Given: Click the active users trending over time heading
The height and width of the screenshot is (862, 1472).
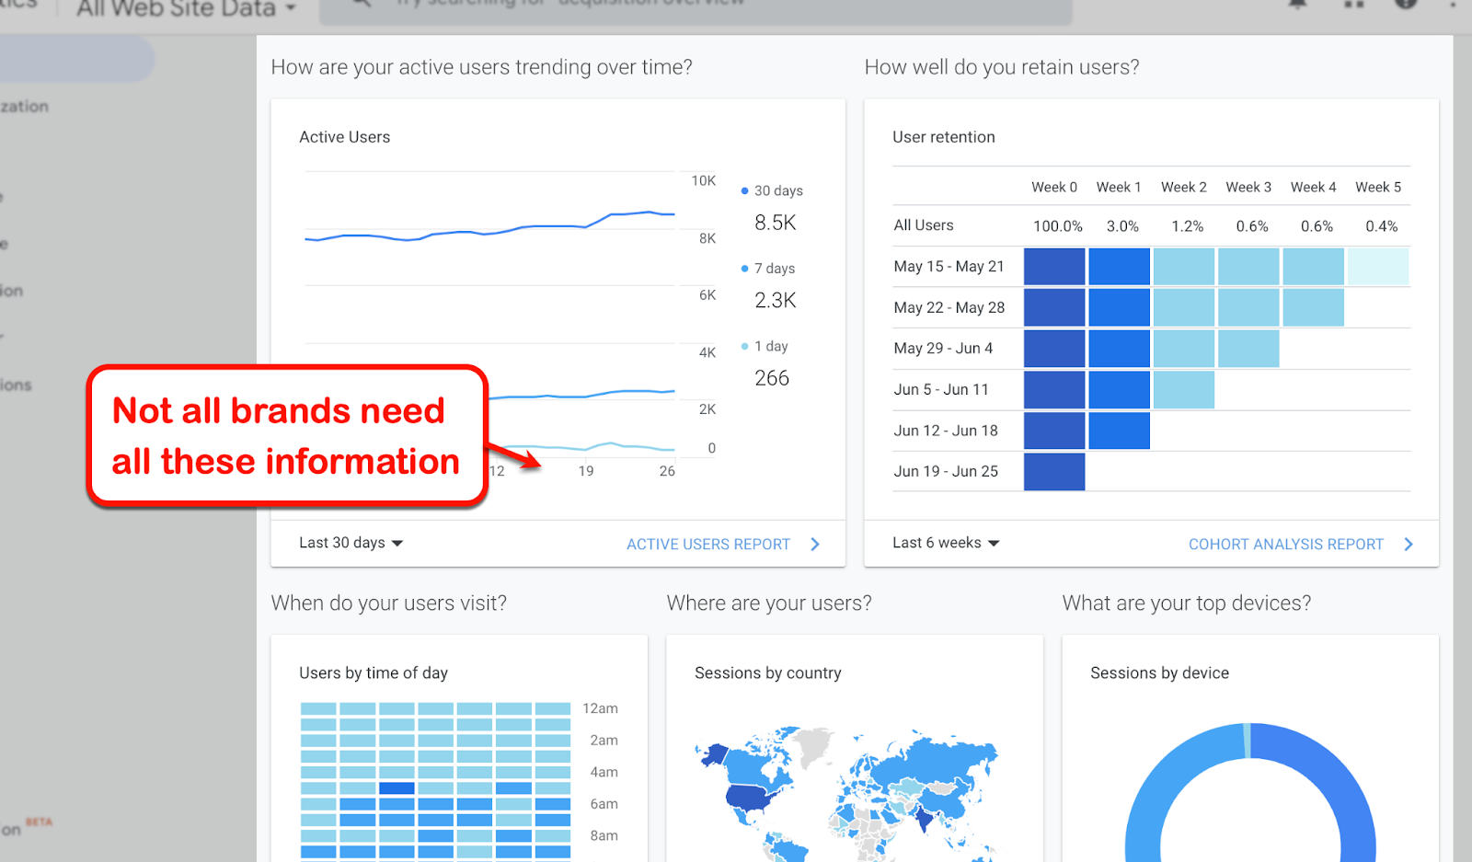Looking at the screenshot, I should (x=482, y=67).
